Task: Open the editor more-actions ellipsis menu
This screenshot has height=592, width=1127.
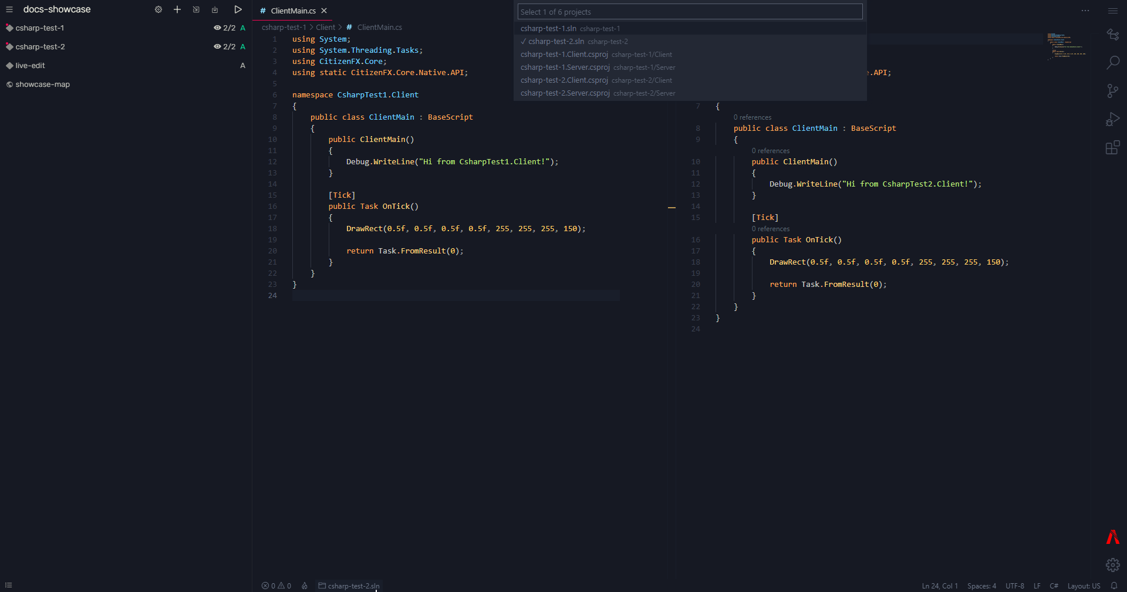Action: pyautogui.click(x=1085, y=11)
